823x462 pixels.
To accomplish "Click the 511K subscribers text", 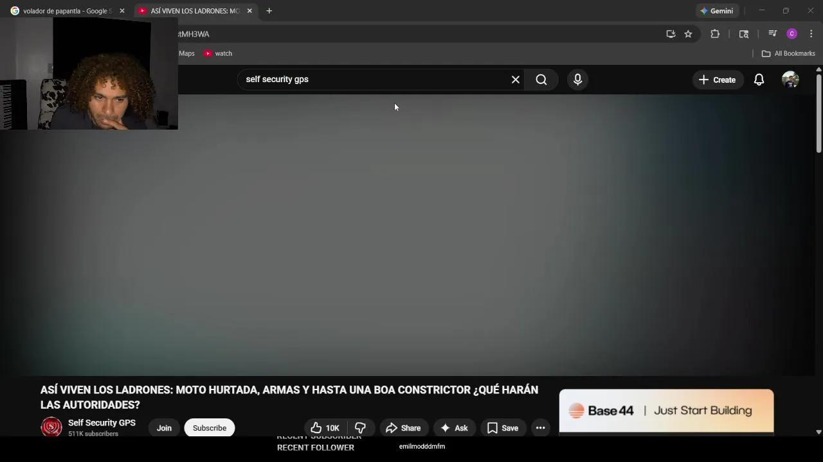I will pyautogui.click(x=93, y=434).
